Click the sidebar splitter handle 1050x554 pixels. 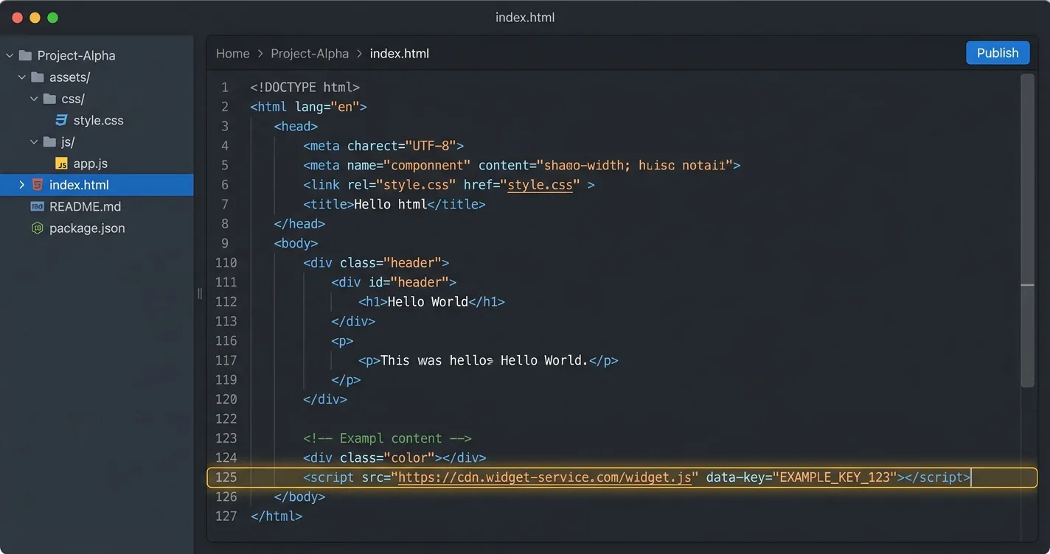click(x=200, y=294)
